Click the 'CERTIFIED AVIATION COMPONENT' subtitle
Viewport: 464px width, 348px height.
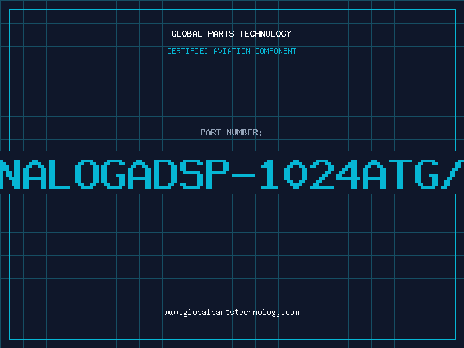[x=231, y=51]
